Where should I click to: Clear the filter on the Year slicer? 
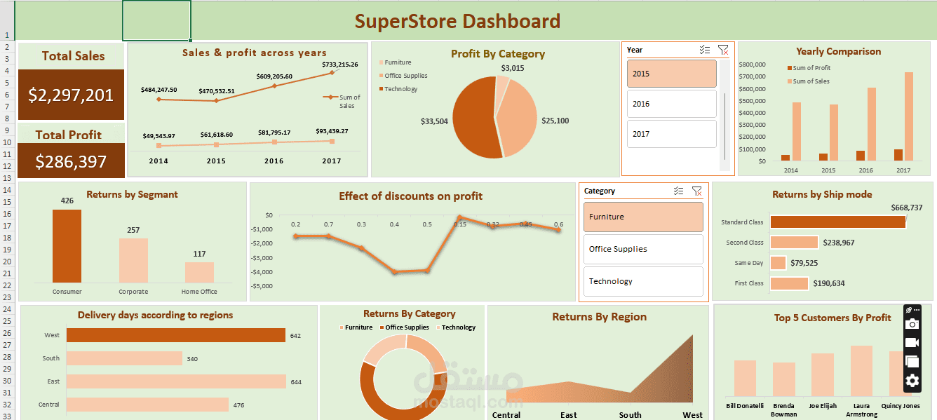(x=723, y=50)
